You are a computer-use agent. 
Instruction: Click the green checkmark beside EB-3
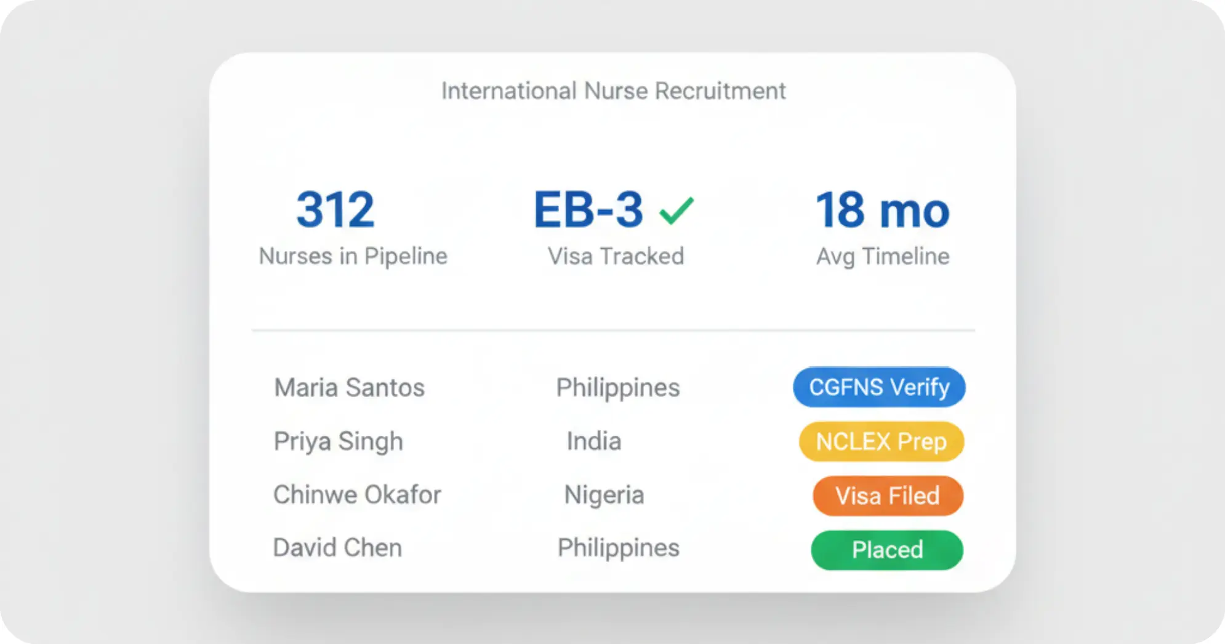pos(676,211)
